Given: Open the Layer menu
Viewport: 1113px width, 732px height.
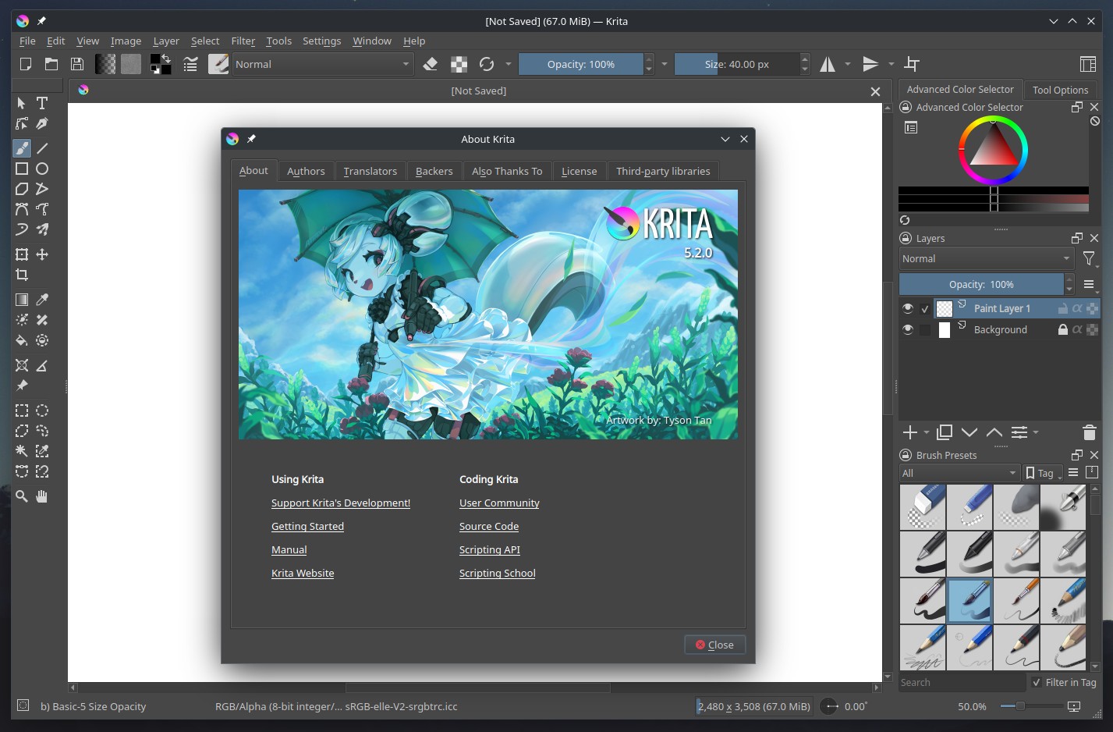Looking at the screenshot, I should click(166, 41).
